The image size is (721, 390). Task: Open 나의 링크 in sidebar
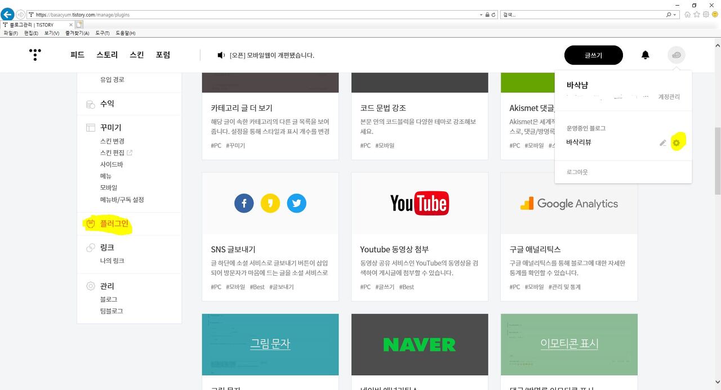(112, 261)
